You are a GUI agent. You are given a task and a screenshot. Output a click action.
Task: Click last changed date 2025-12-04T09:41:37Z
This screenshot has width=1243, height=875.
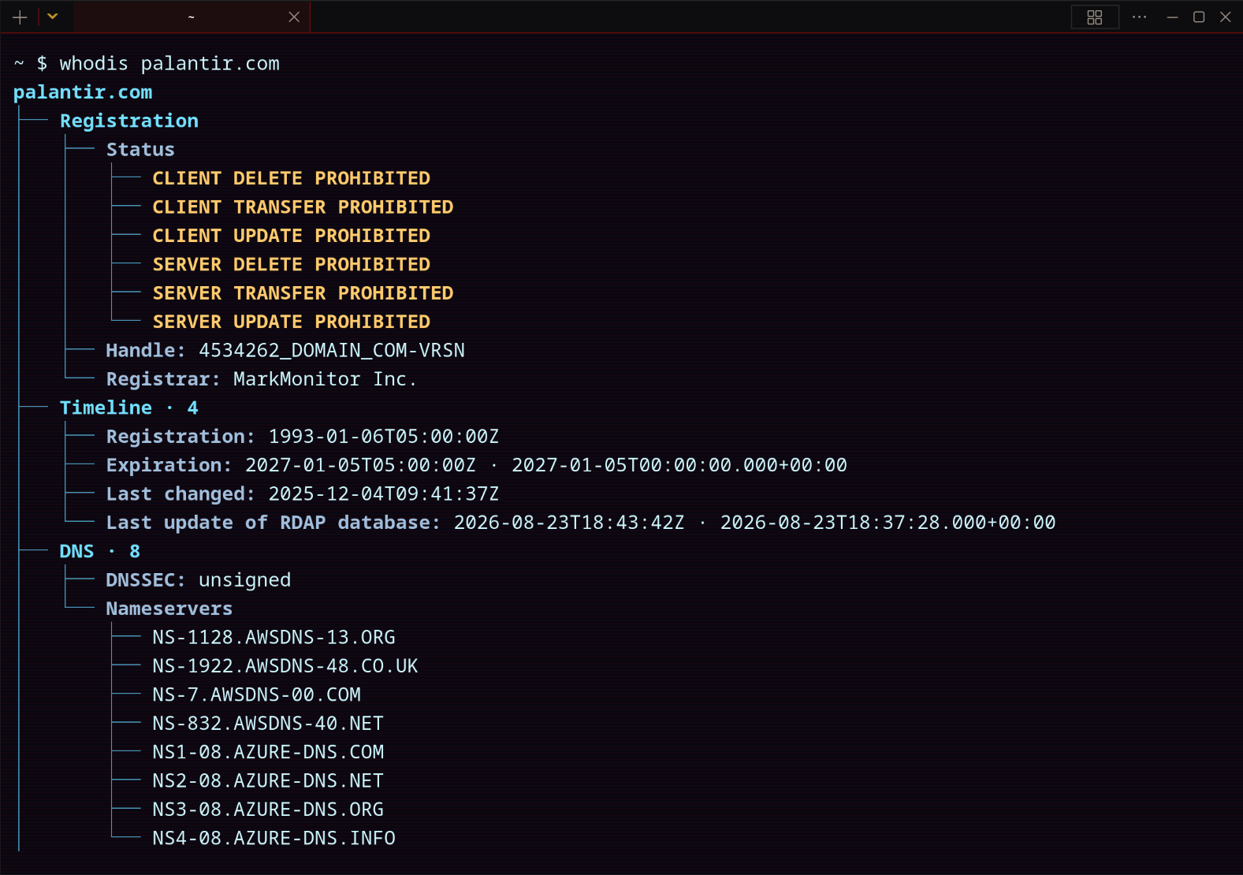tap(384, 494)
